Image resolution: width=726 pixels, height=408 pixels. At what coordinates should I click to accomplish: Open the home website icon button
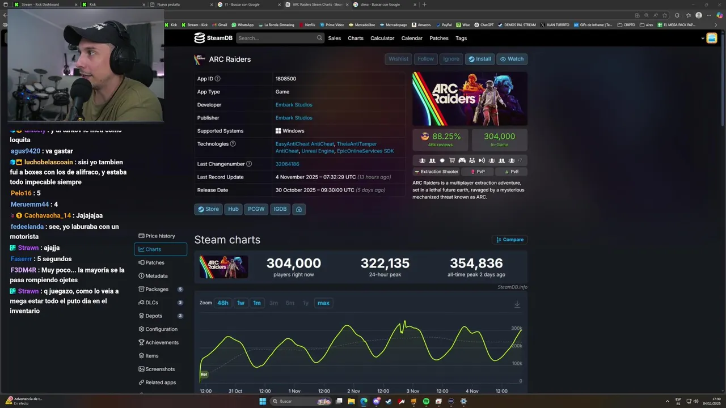point(299,209)
